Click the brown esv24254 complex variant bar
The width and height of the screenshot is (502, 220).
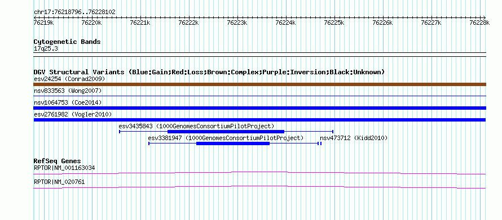259,84
